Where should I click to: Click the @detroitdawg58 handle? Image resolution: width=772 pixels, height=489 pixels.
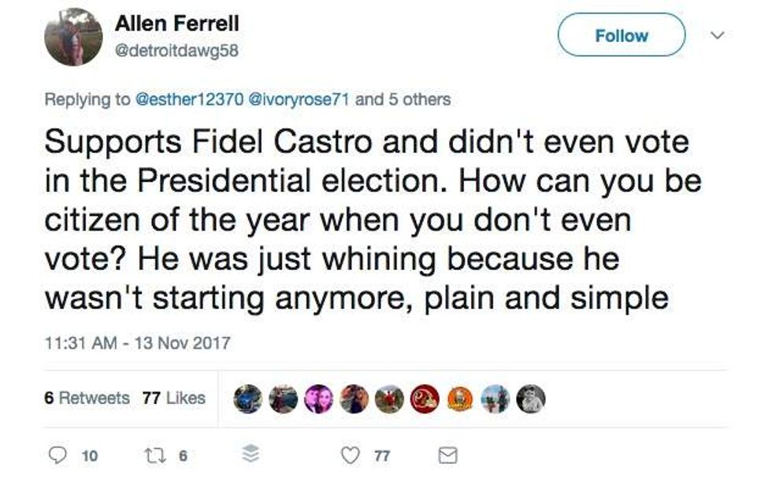click(176, 51)
